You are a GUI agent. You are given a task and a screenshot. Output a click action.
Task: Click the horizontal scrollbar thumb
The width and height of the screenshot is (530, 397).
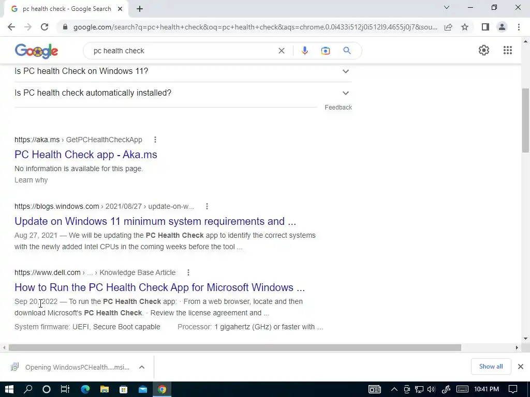[x=234, y=347]
